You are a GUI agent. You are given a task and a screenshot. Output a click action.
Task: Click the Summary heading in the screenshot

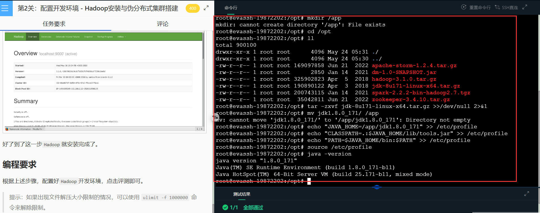point(26,101)
